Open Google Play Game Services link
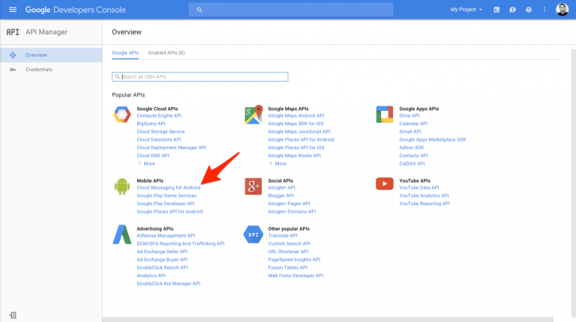The height and width of the screenshot is (322, 576). (166, 195)
